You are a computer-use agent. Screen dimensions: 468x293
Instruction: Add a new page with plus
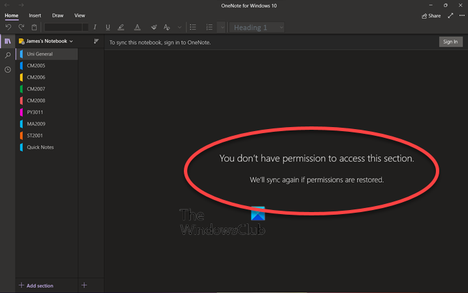pyautogui.click(x=84, y=285)
